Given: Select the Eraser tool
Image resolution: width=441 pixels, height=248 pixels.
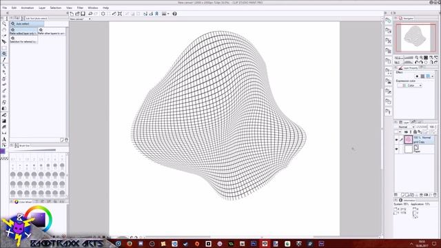Looking at the screenshot, I should tap(4, 103).
